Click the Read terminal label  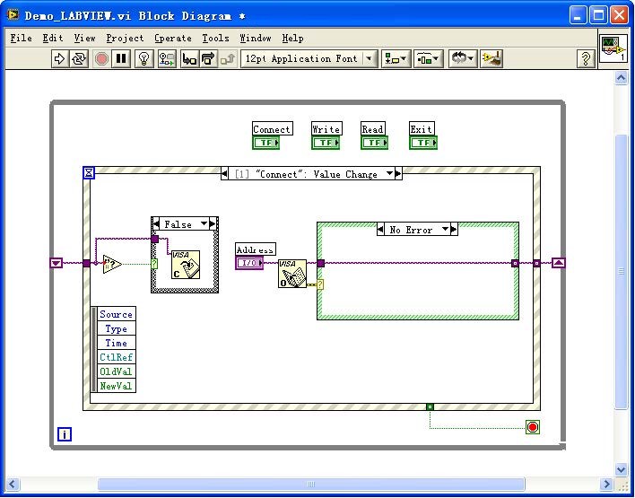coord(372,129)
